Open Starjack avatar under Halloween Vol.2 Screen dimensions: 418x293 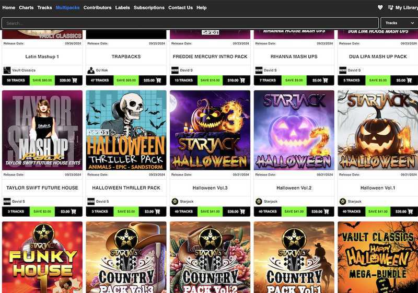click(x=259, y=202)
